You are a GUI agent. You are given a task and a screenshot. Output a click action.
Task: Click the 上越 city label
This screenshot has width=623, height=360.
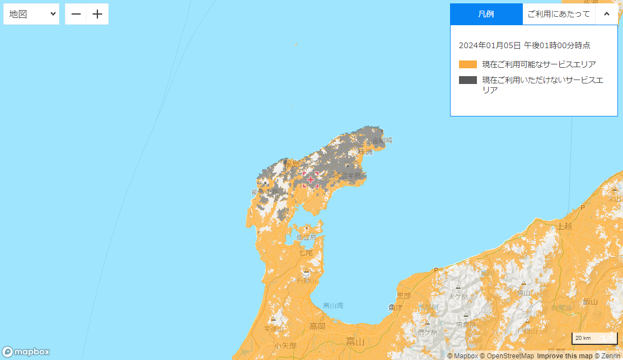click(x=564, y=226)
